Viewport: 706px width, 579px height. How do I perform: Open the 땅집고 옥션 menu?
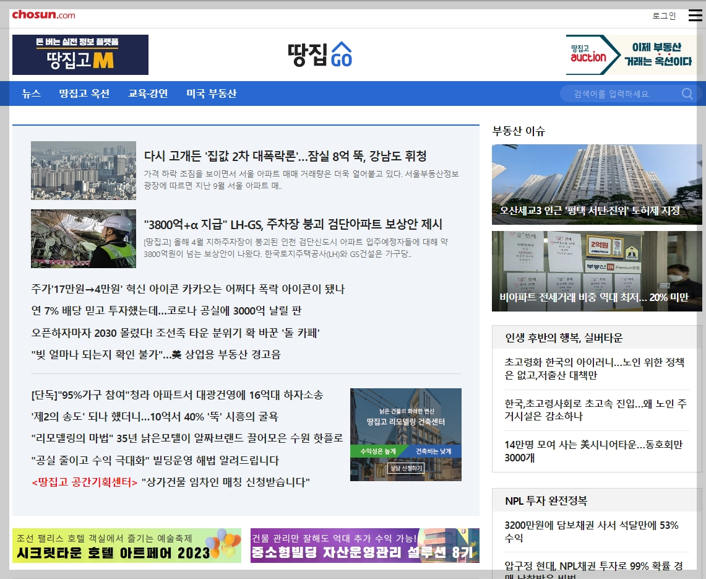point(84,94)
